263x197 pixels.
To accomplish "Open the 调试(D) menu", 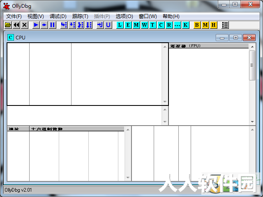I will 58,16.
